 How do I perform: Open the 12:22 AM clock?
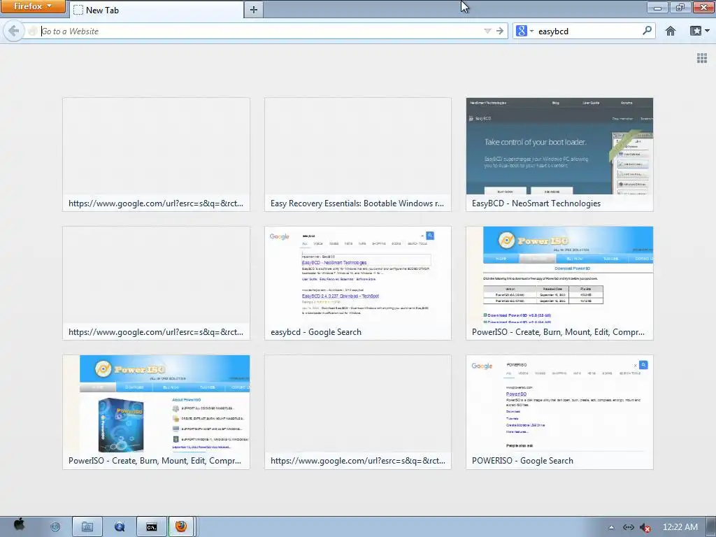pos(680,527)
